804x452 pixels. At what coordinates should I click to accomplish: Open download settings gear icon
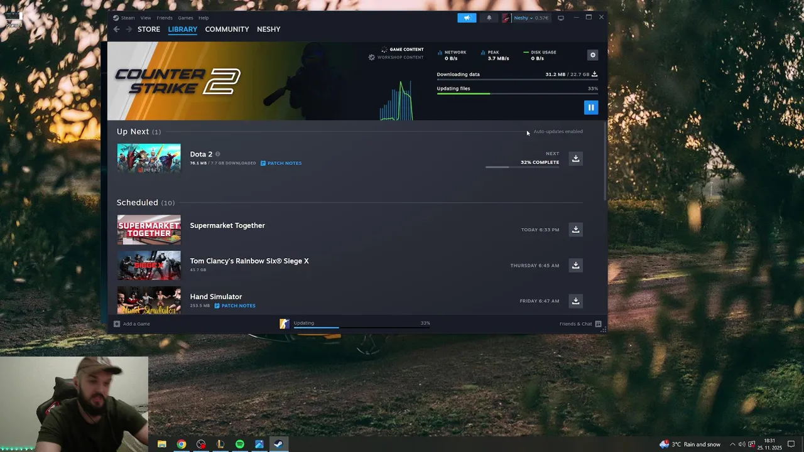(x=592, y=55)
